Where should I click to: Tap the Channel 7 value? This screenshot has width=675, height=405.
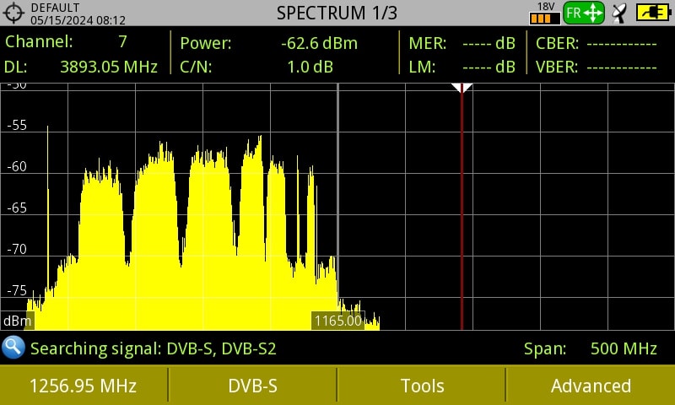122,41
